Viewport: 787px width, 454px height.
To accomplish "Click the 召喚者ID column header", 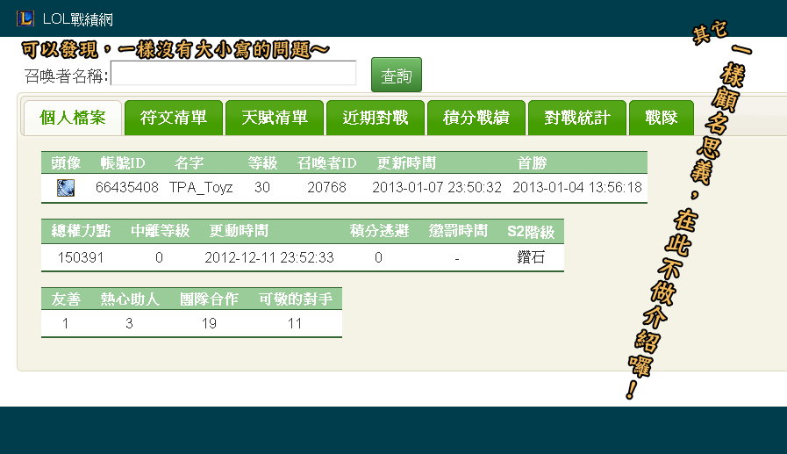I will point(326,162).
